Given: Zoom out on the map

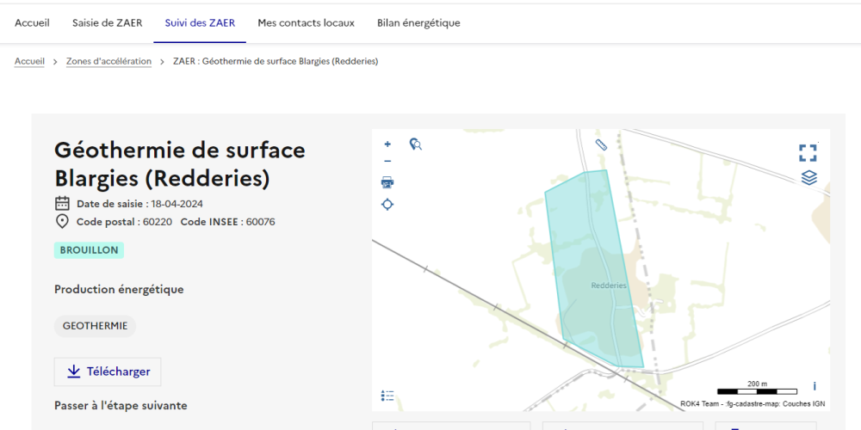Looking at the screenshot, I should pos(387,161).
